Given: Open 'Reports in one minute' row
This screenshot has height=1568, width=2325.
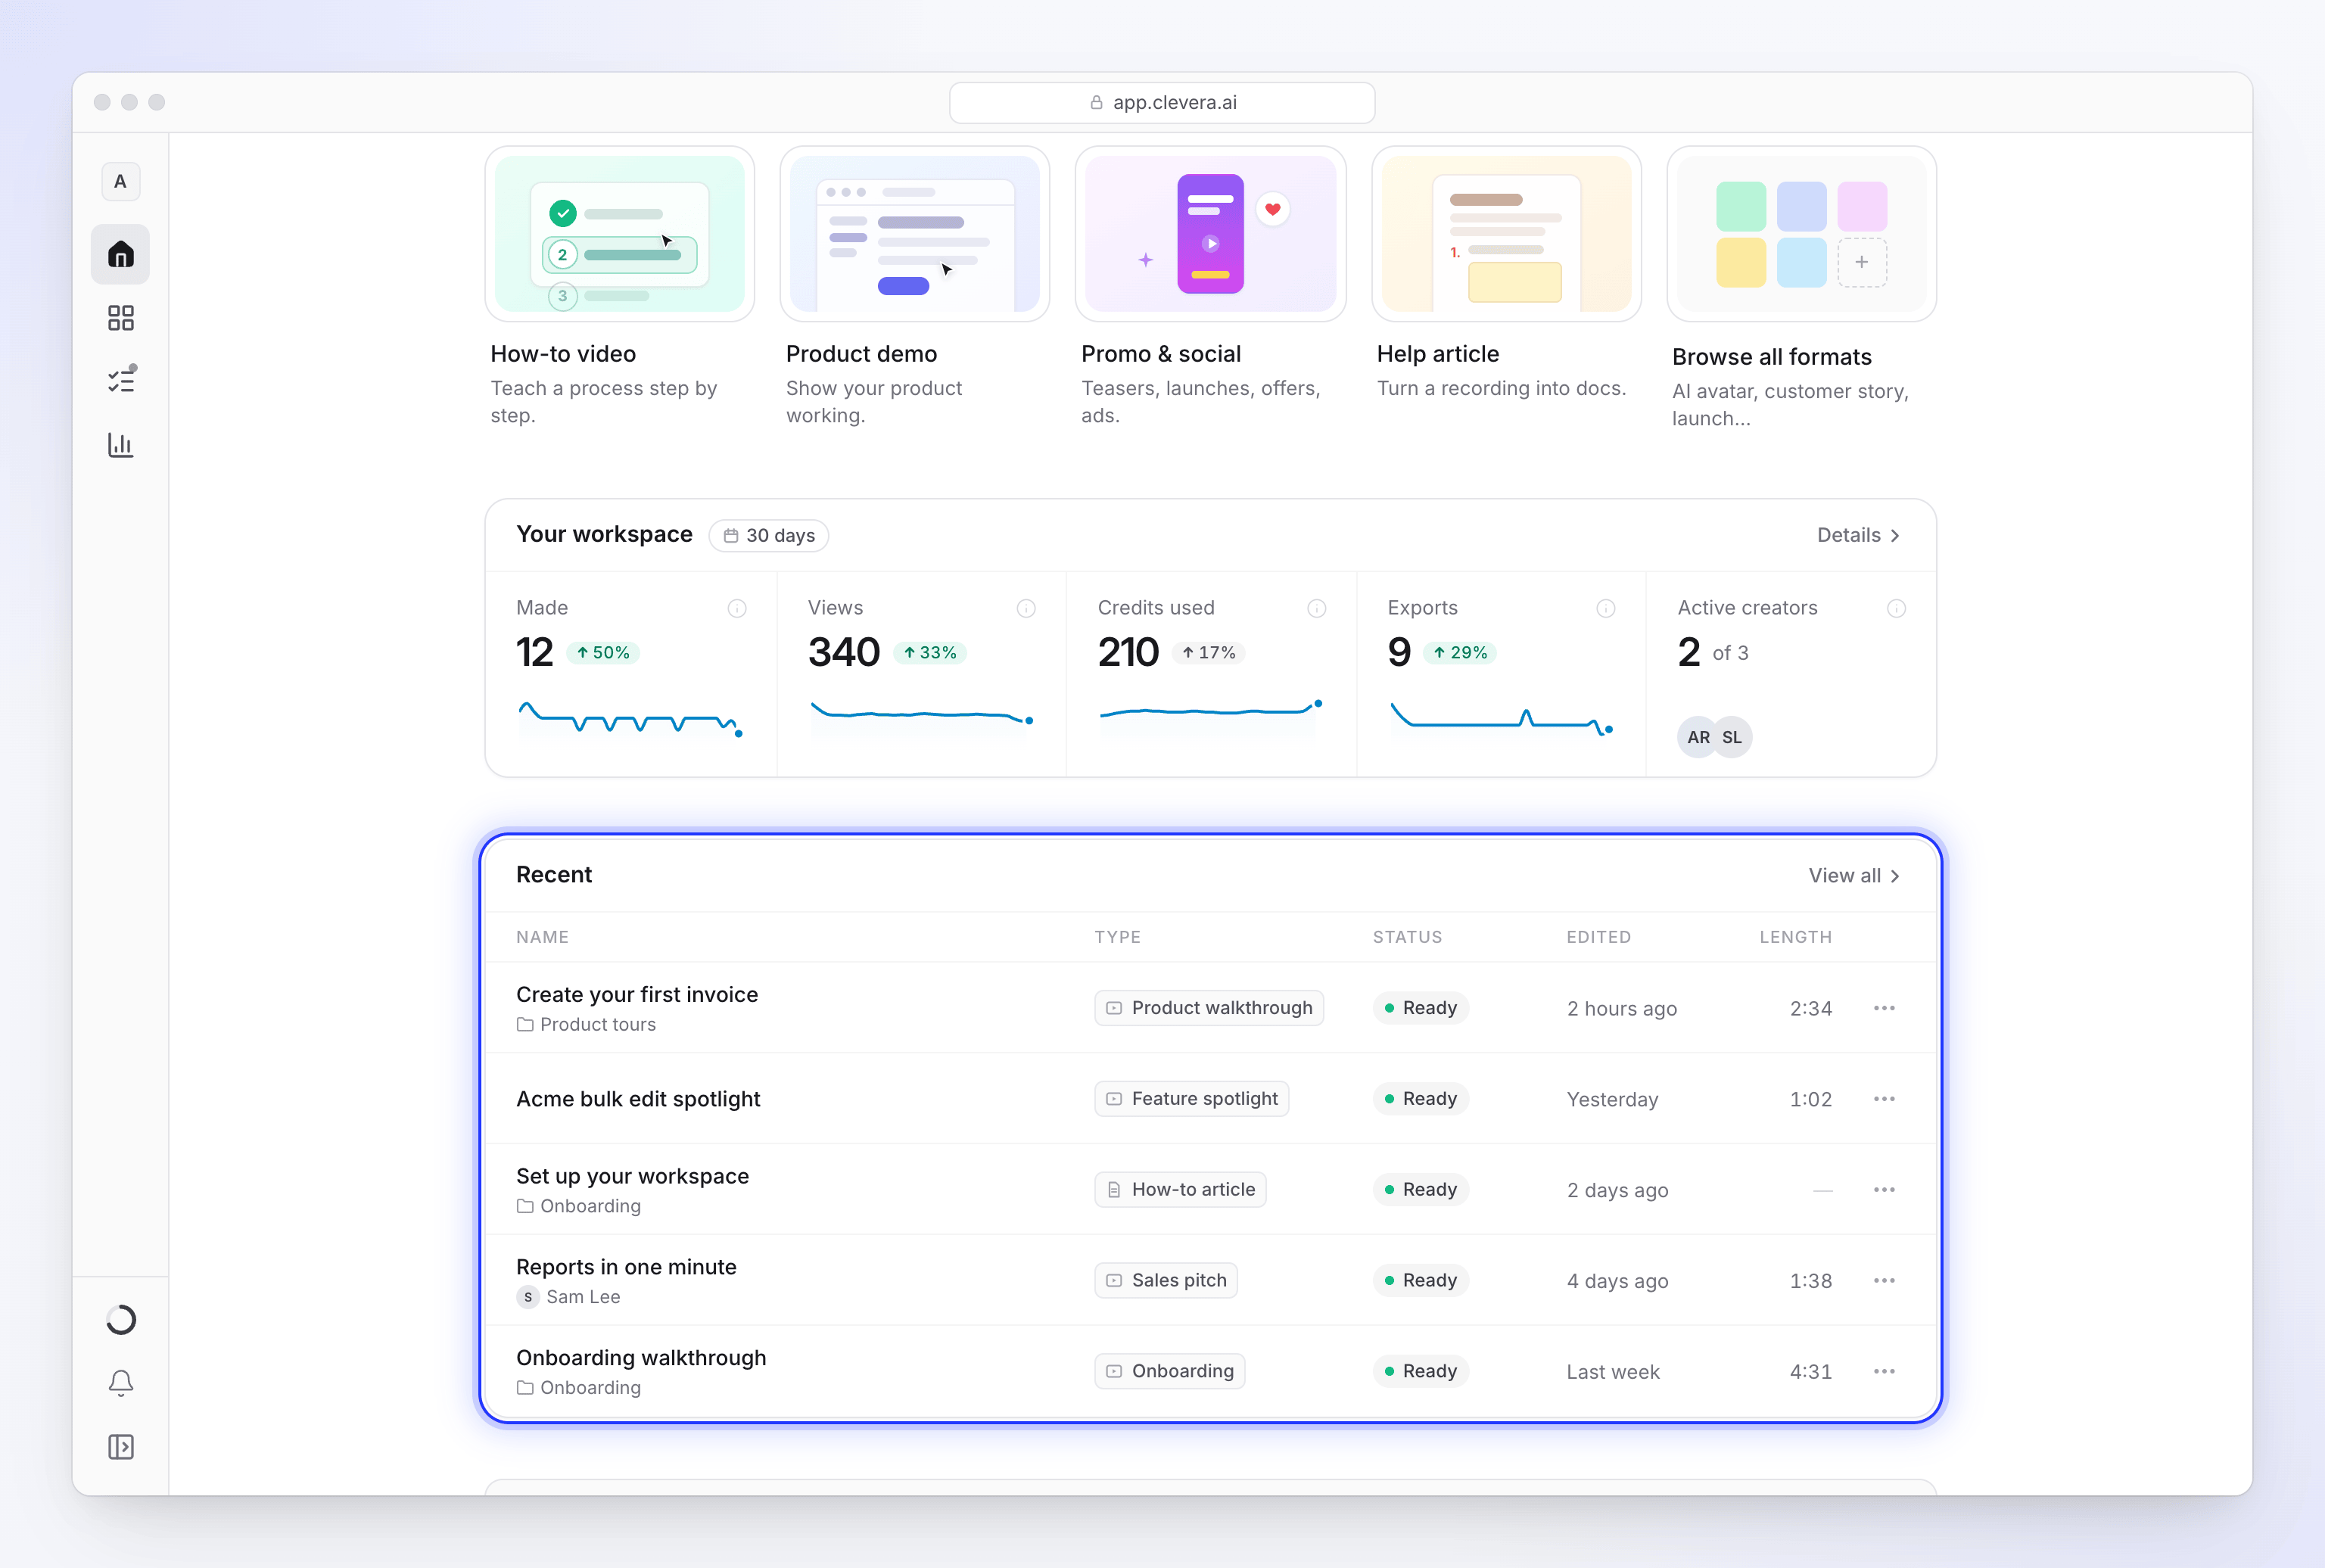Looking at the screenshot, I should pos(1210,1281).
